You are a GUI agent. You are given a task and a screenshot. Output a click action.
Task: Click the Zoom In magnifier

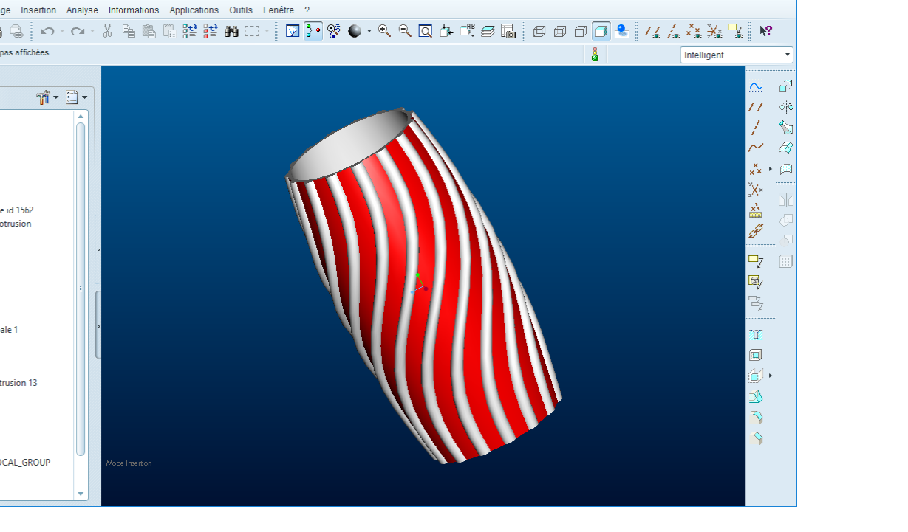pyautogui.click(x=384, y=31)
